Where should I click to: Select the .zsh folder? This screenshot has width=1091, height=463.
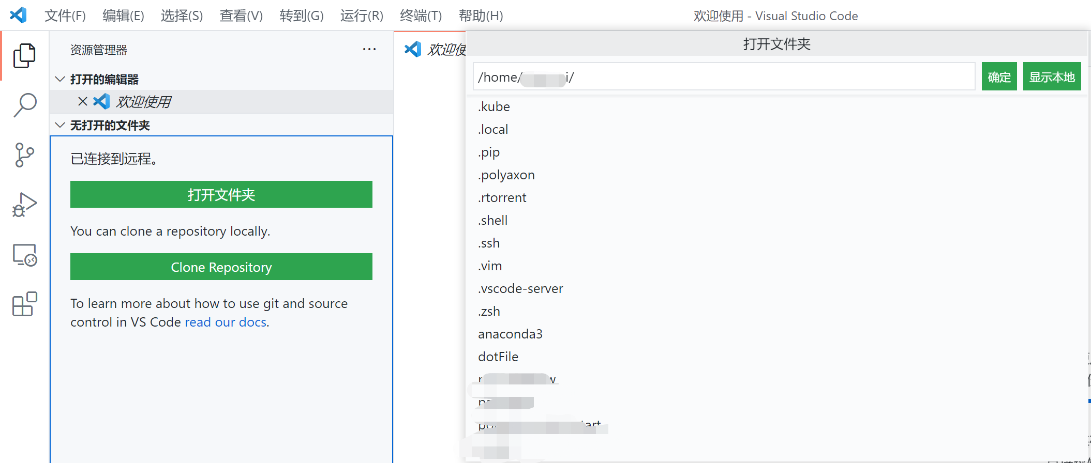tap(776, 311)
